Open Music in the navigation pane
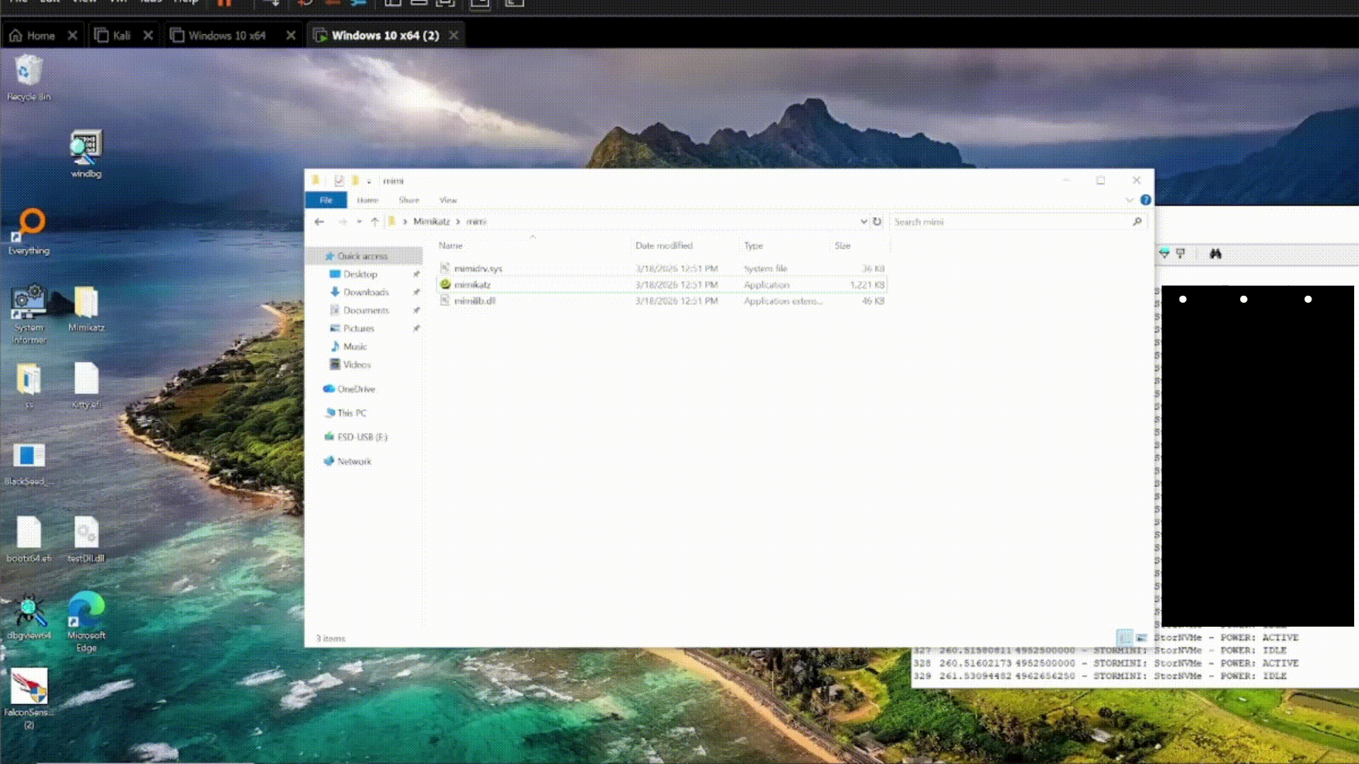 [355, 347]
